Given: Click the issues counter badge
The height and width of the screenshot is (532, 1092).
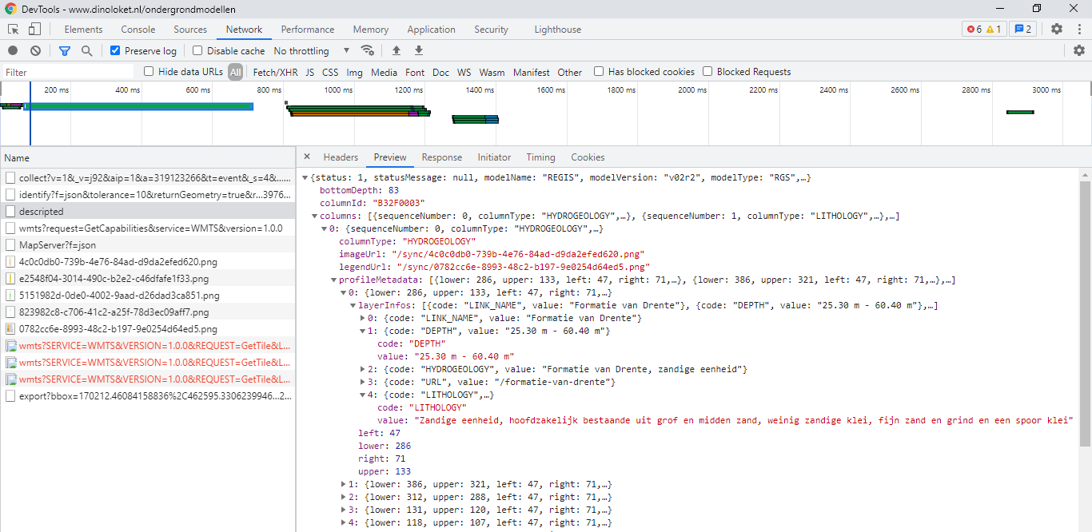Looking at the screenshot, I should point(1022,30).
